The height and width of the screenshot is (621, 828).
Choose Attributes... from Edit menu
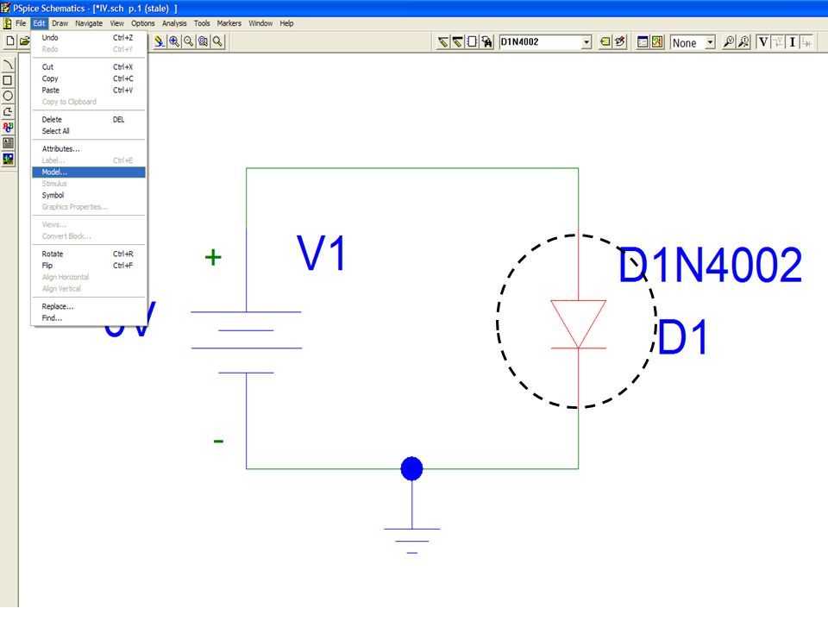pos(88,149)
